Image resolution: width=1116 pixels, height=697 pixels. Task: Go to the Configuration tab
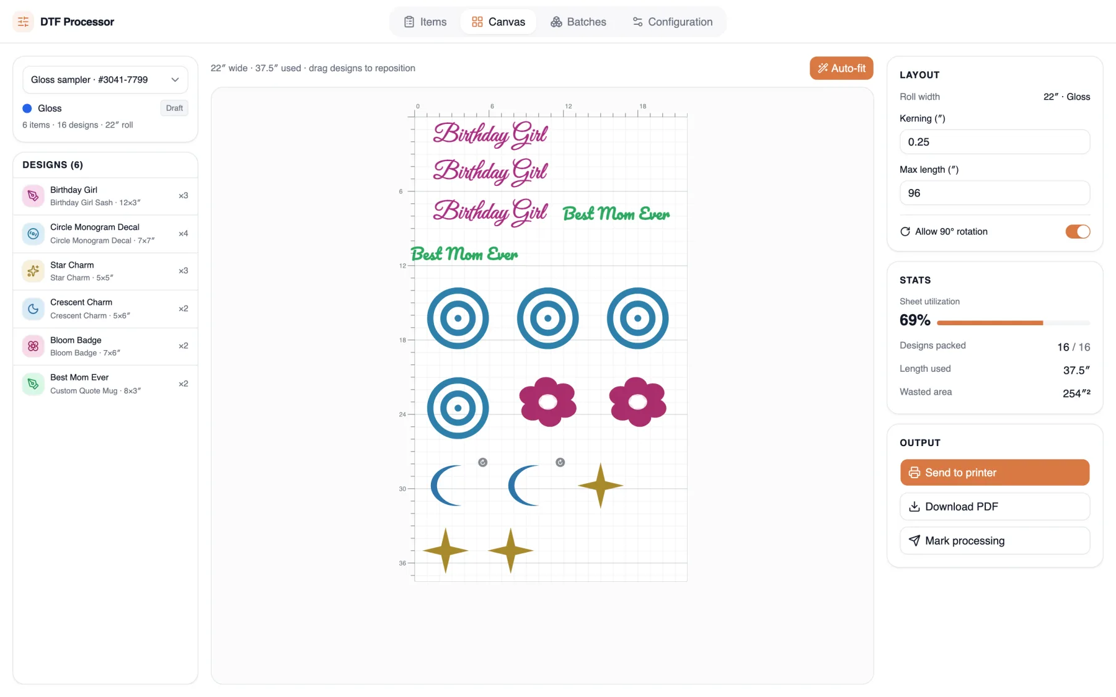[673, 22]
